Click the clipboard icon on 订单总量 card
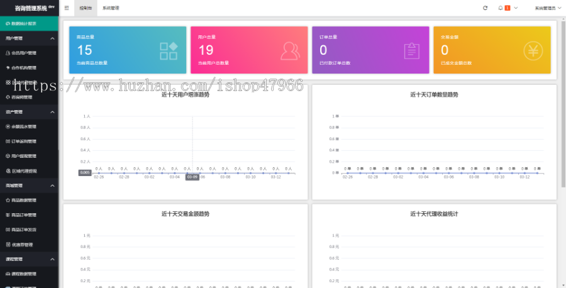The height and width of the screenshot is (288, 566). pos(412,51)
